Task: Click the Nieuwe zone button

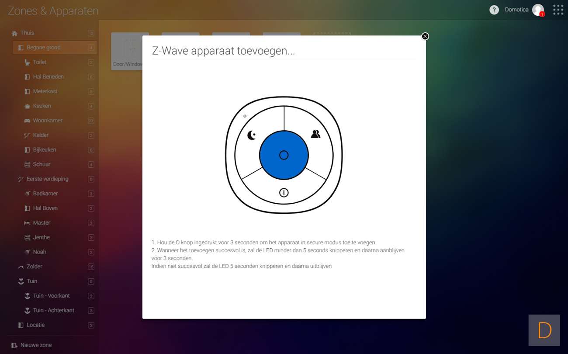Action: [x=36, y=345]
